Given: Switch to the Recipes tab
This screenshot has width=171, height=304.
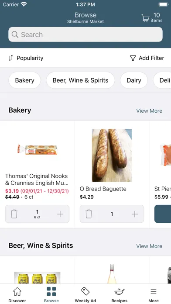Looking at the screenshot, I should pos(119,295).
